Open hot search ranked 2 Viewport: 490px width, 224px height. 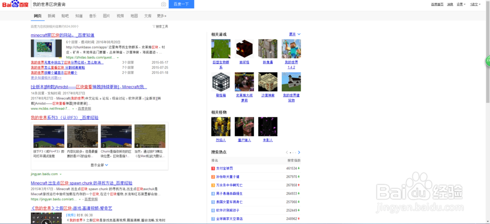pos(227,177)
